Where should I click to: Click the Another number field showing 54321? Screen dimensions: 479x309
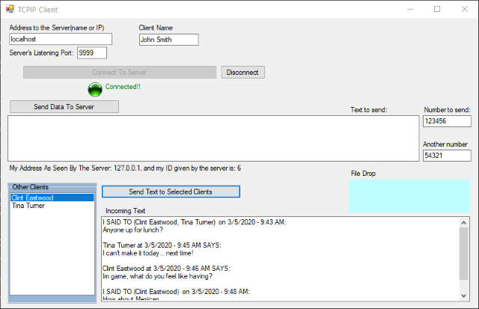tap(446, 155)
